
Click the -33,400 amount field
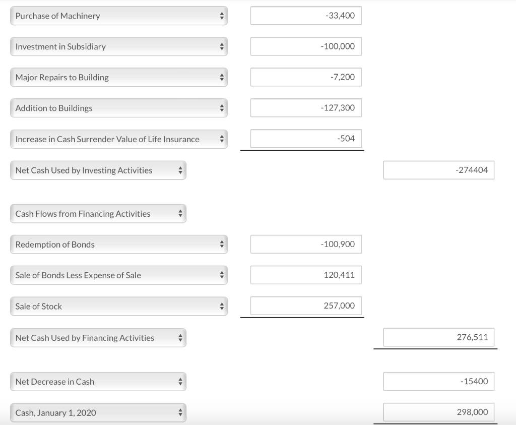[x=306, y=16]
